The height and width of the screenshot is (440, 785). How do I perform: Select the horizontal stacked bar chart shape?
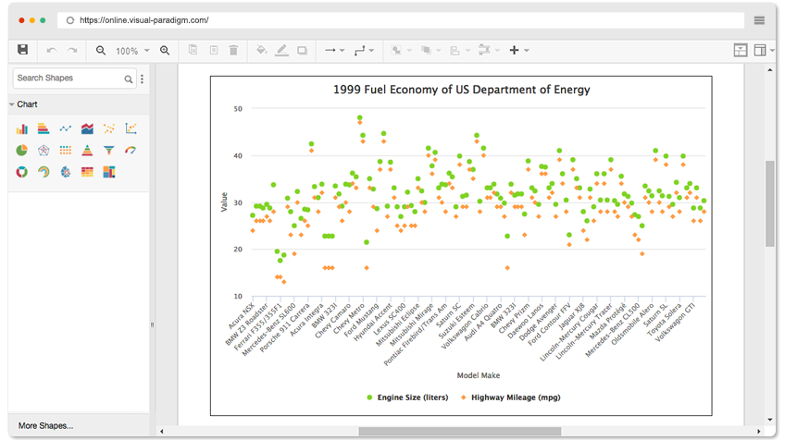tap(44, 129)
